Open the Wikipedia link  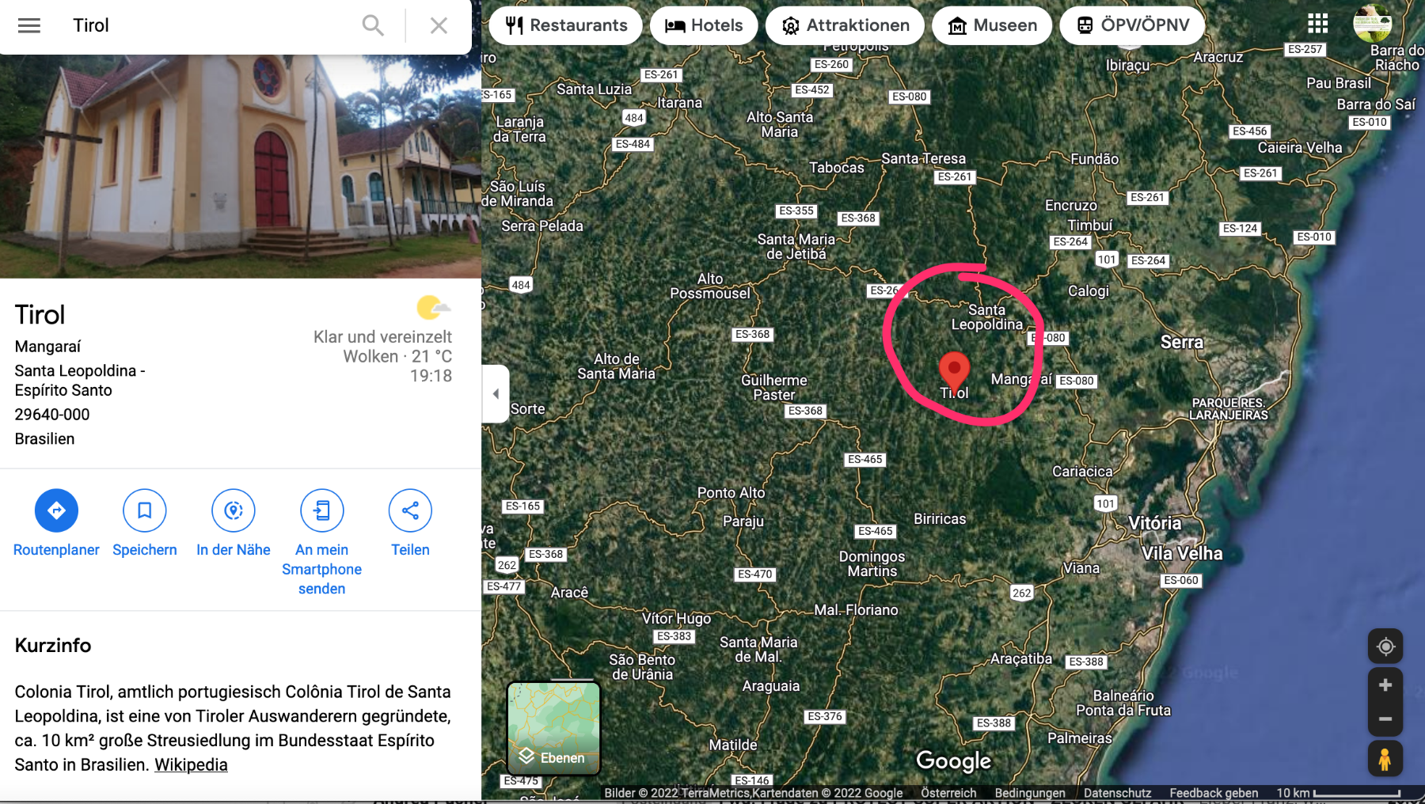pos(191,765)
